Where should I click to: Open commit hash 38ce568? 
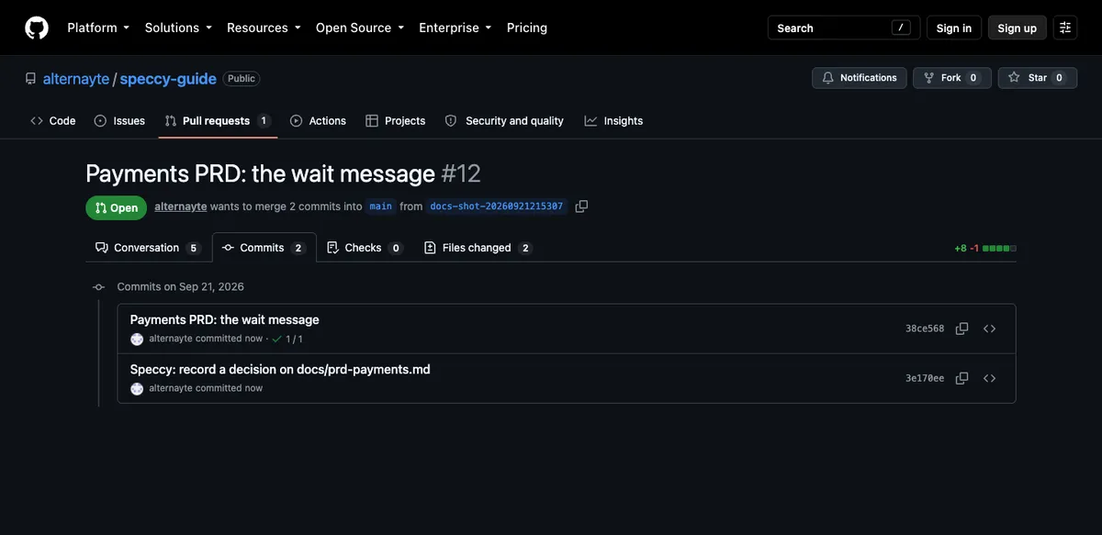coord(925,329)
